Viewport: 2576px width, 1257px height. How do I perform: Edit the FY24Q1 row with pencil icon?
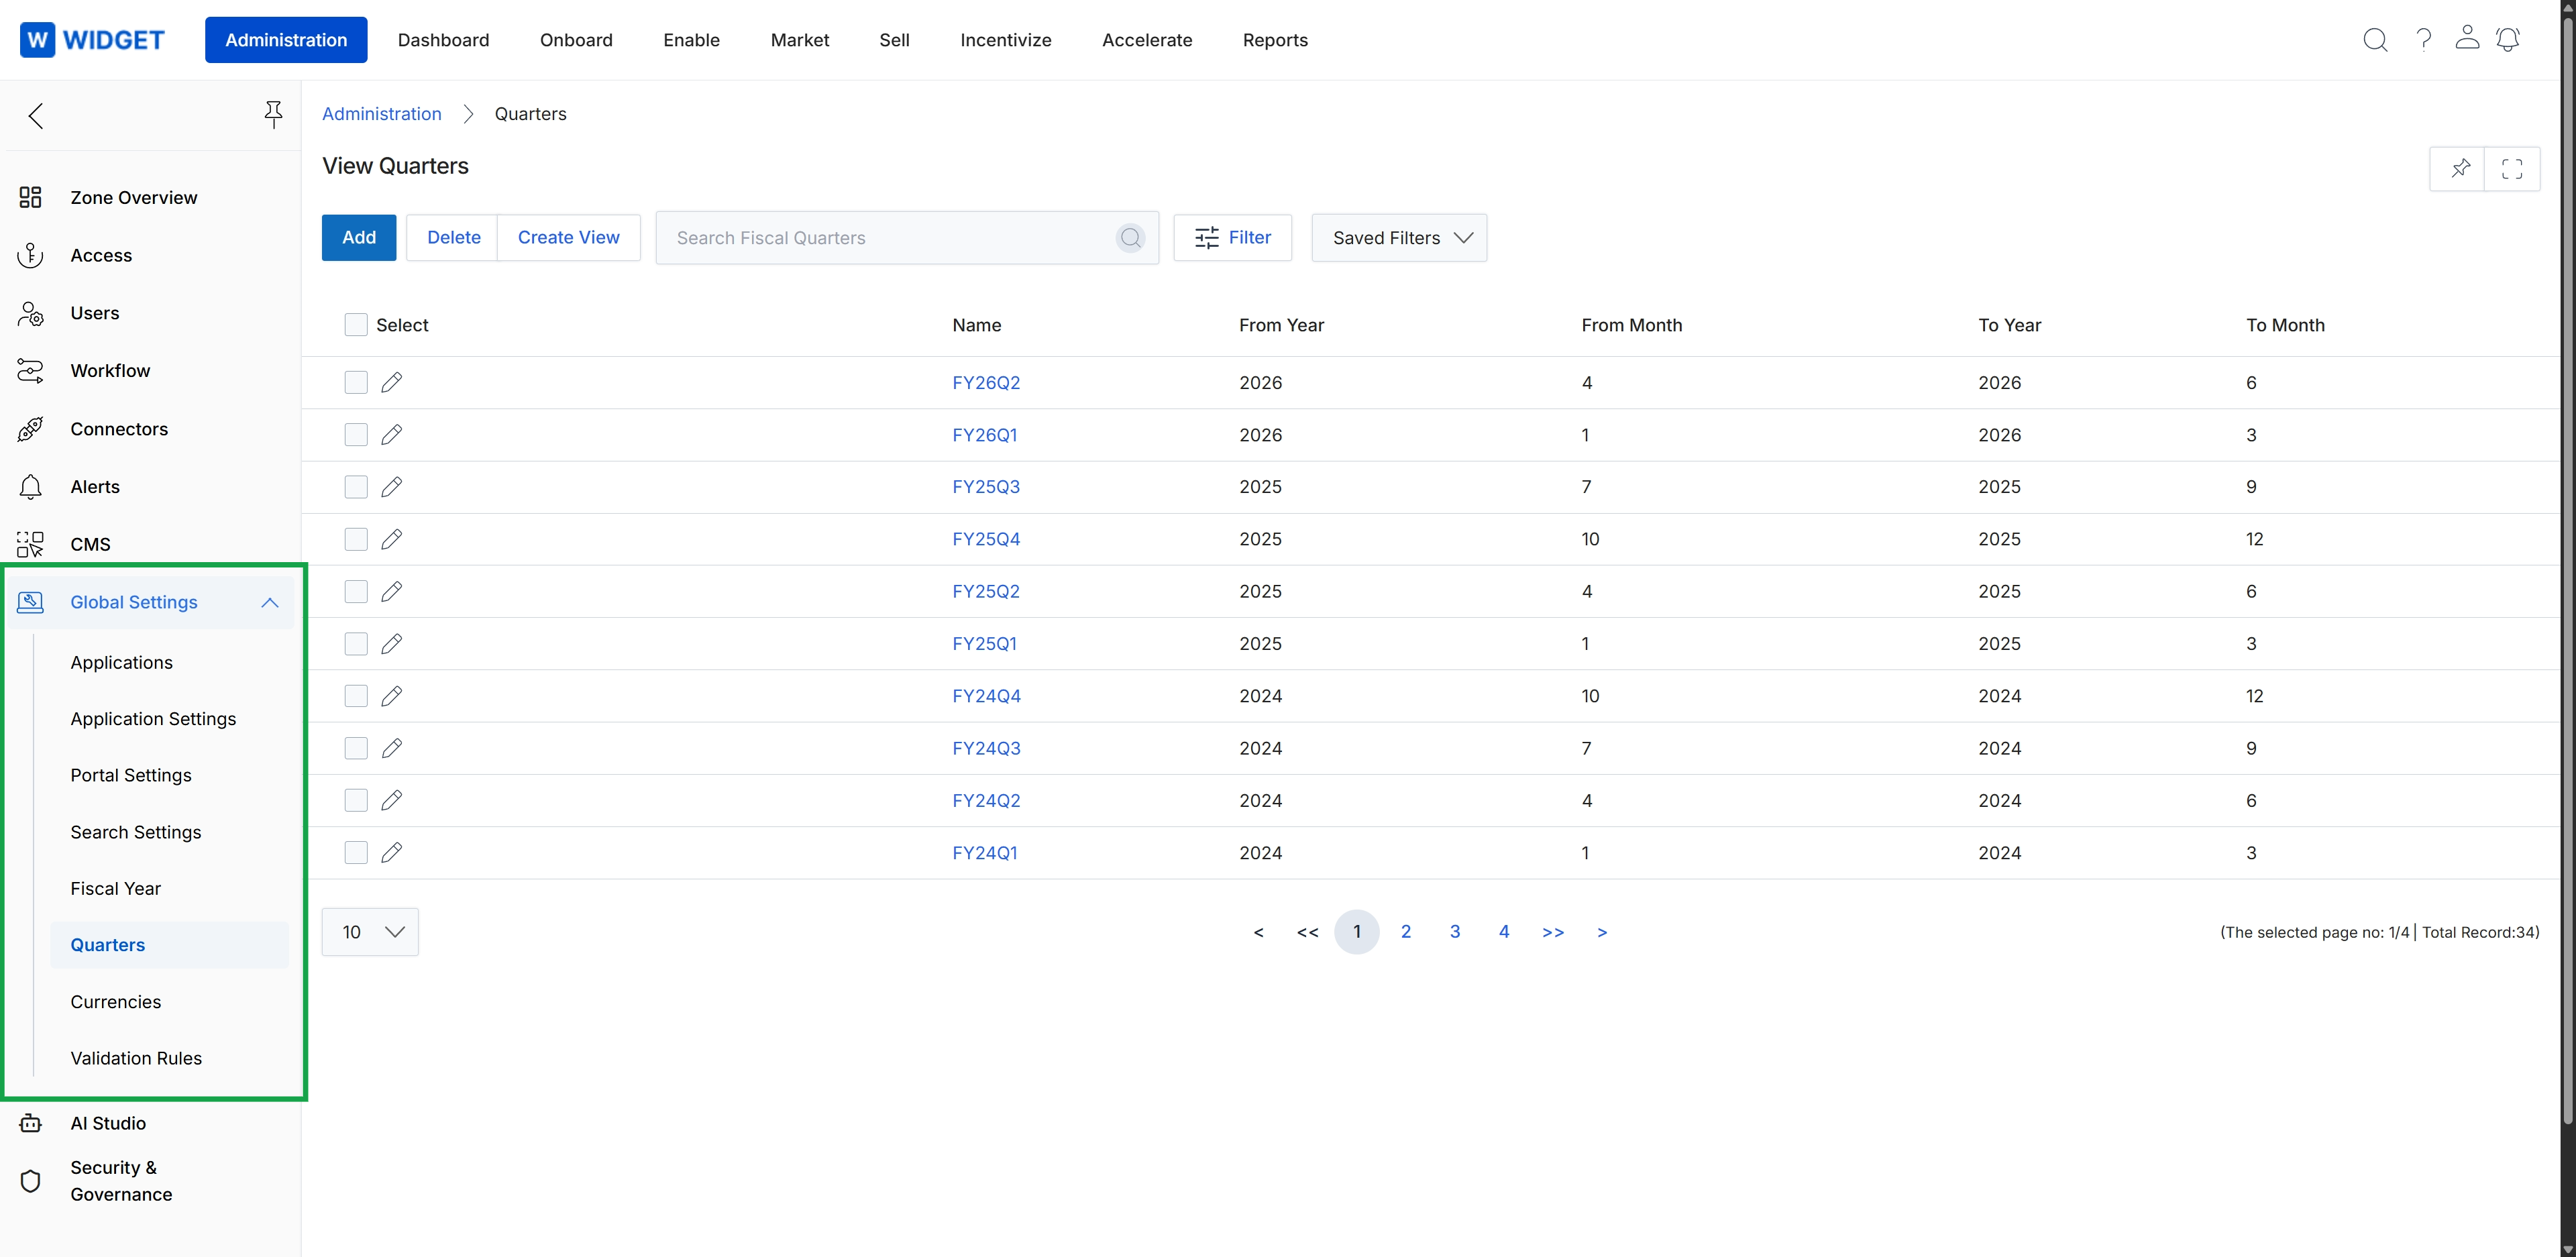392,853
